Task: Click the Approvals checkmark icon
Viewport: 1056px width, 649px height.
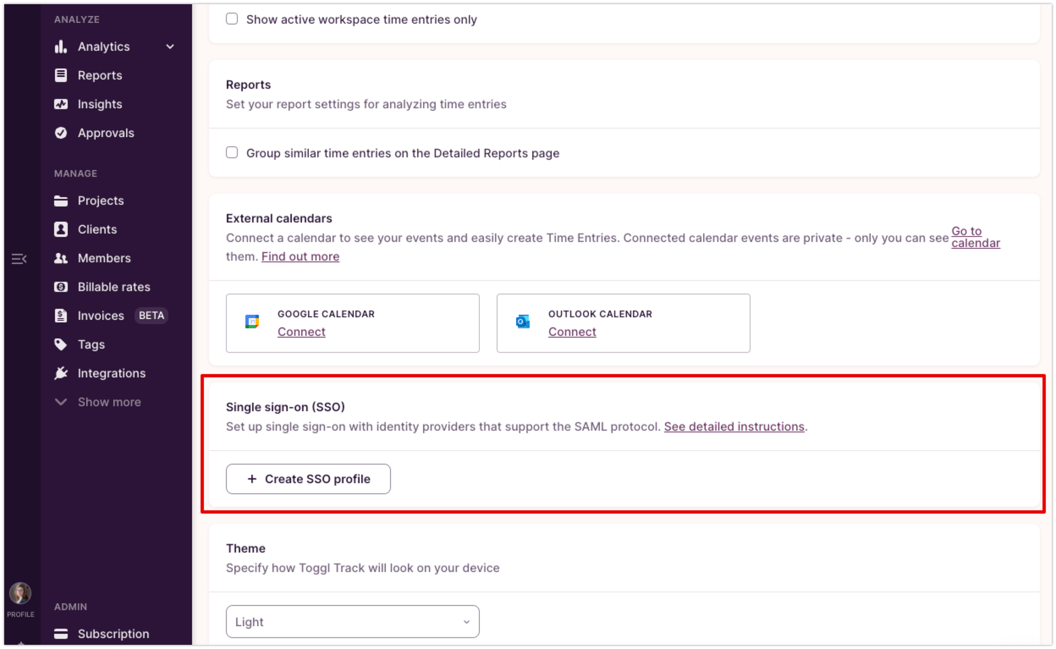Action: pos(61,133)
